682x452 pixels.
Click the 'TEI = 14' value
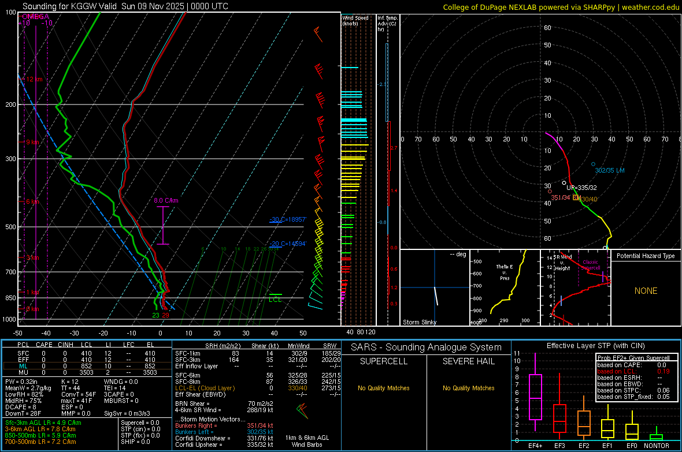click(115, 388)
